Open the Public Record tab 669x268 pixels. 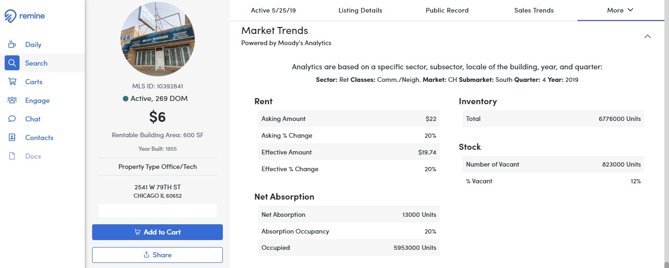pos(447,10)
